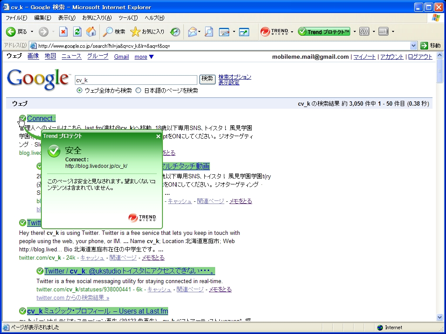This screenshot has width=446, height=334.
Task: Click the Trend プロテクト green toolbar button
Action: click(x=324, y=31)
